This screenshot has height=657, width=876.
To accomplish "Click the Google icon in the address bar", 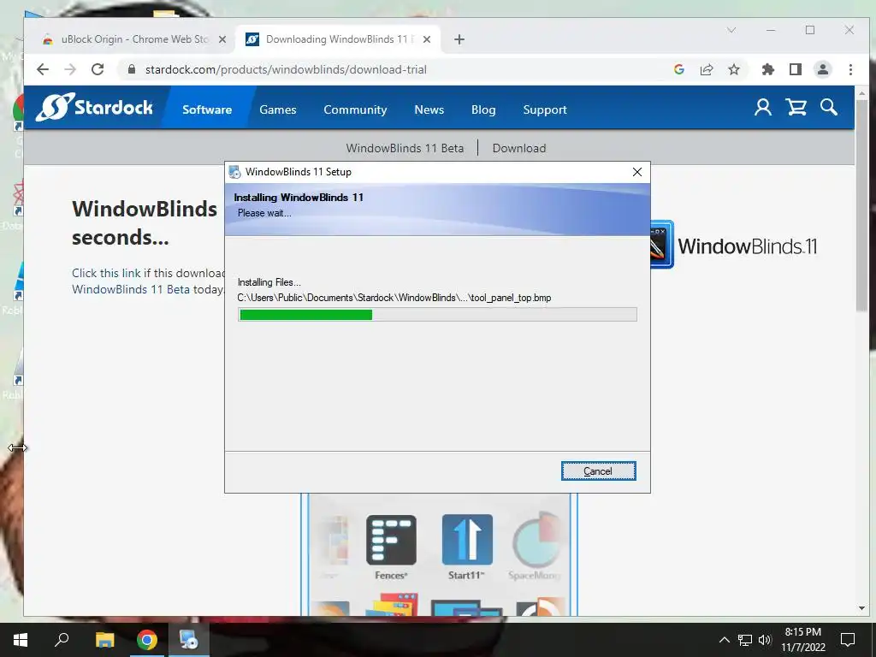I will point(679,69).
